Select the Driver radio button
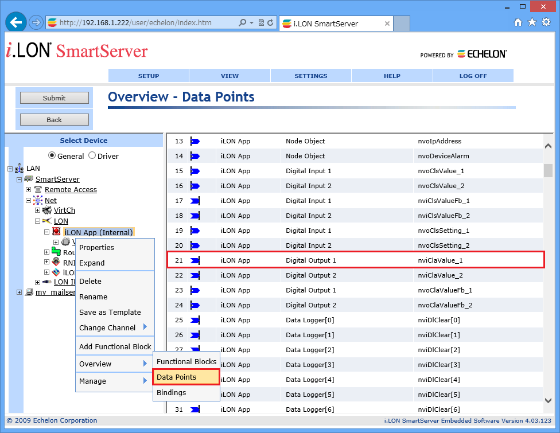Viewport: 560px width, 433px height. tap(92, 156)
